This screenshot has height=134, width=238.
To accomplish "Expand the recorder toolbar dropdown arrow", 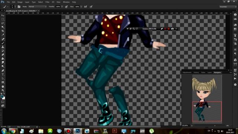I will [128, 29].
